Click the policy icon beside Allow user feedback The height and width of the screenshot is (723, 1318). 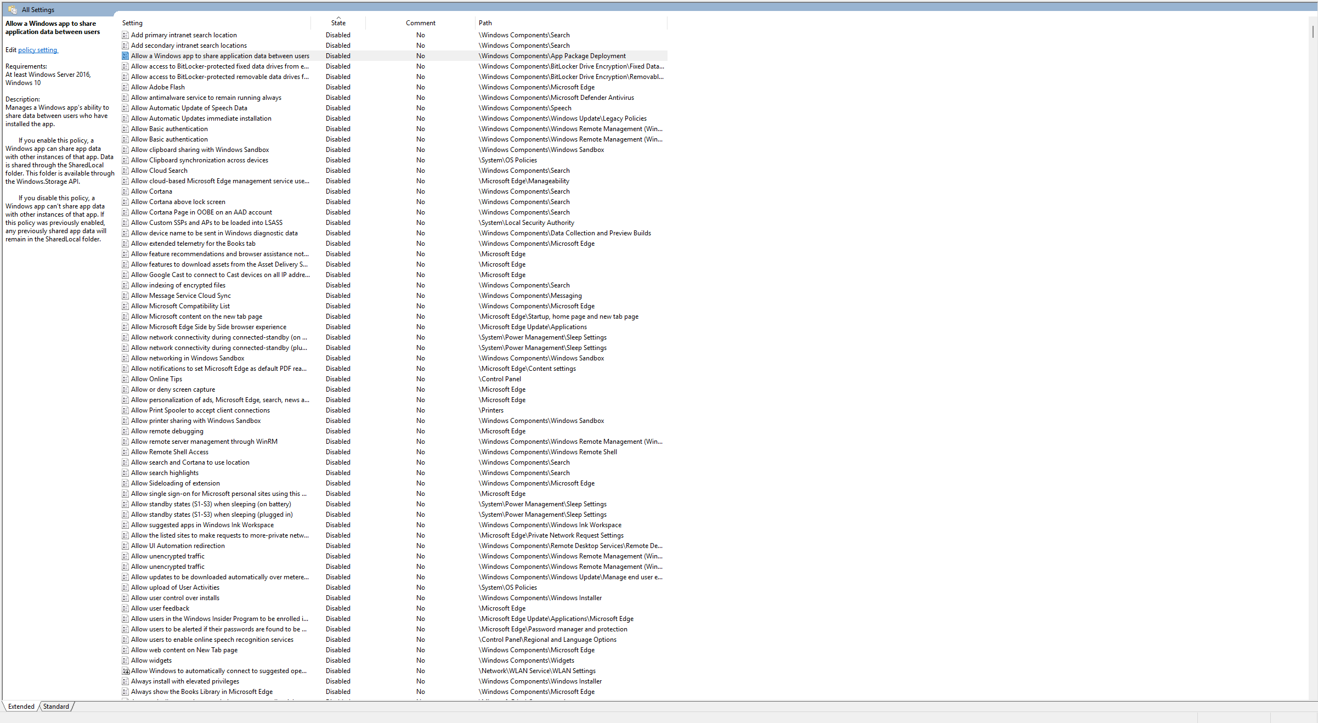tap(126, 608)
